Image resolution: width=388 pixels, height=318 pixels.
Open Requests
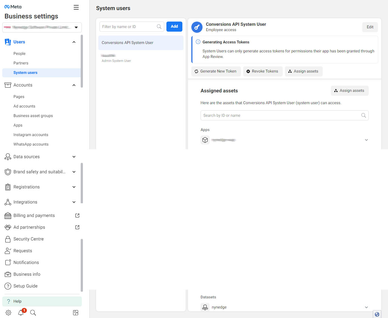pyautogui.click(x=23, y=251)
